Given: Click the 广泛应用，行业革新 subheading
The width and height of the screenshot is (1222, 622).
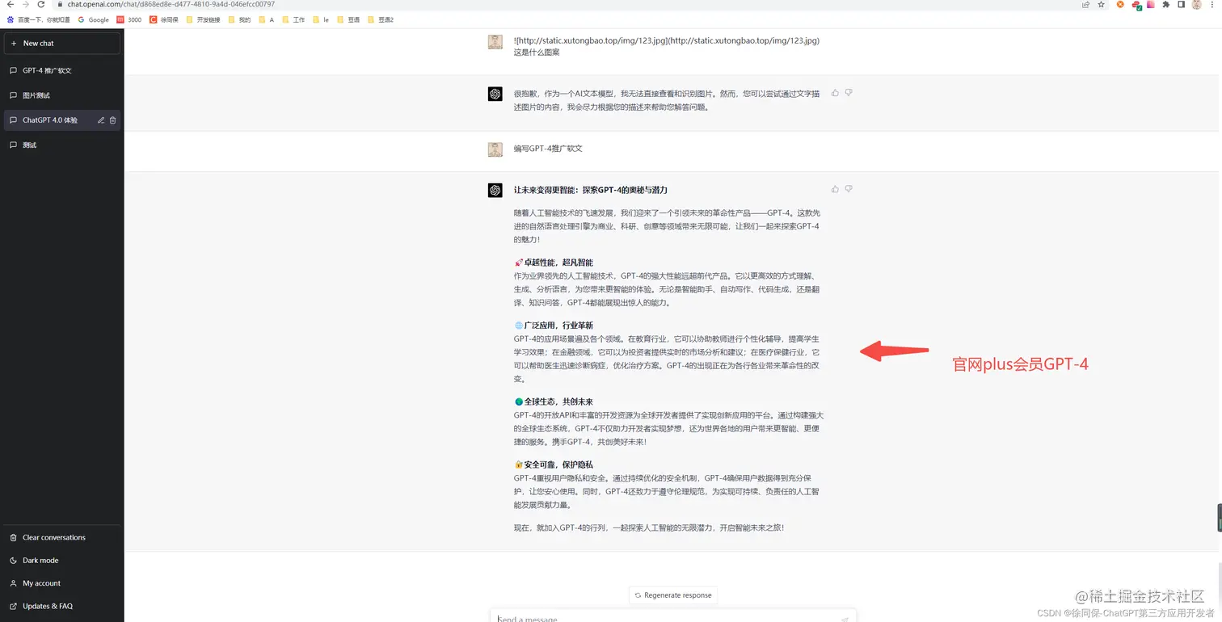Looking at the screenshot, I should 558,326.
